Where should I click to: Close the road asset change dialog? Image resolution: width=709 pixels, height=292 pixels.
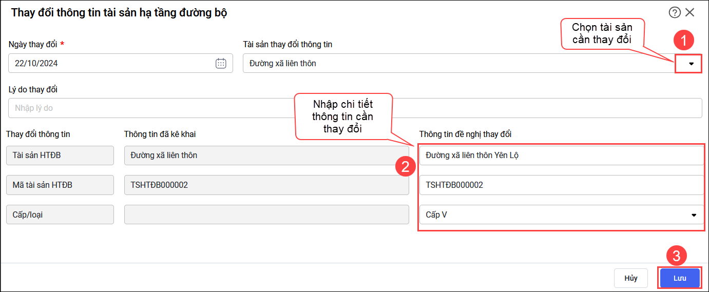tap(689, 13)
